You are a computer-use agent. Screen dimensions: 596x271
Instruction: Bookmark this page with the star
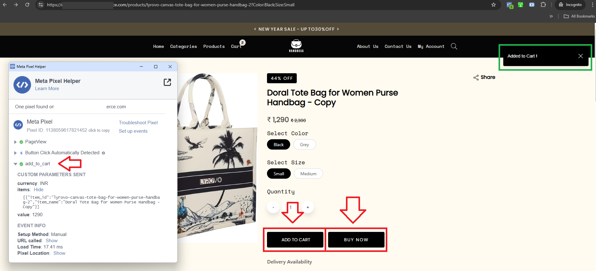494,5
